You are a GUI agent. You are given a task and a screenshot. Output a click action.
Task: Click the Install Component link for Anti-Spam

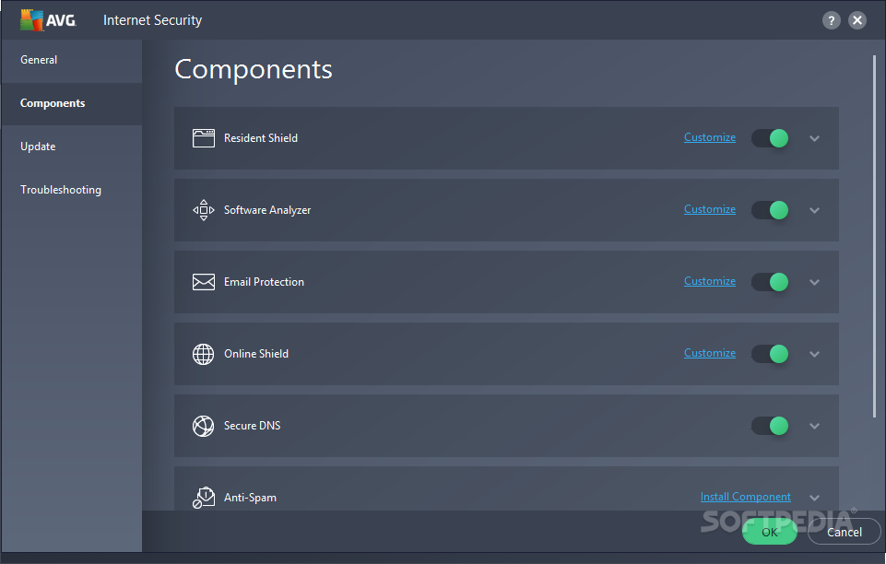click(745, 497)
